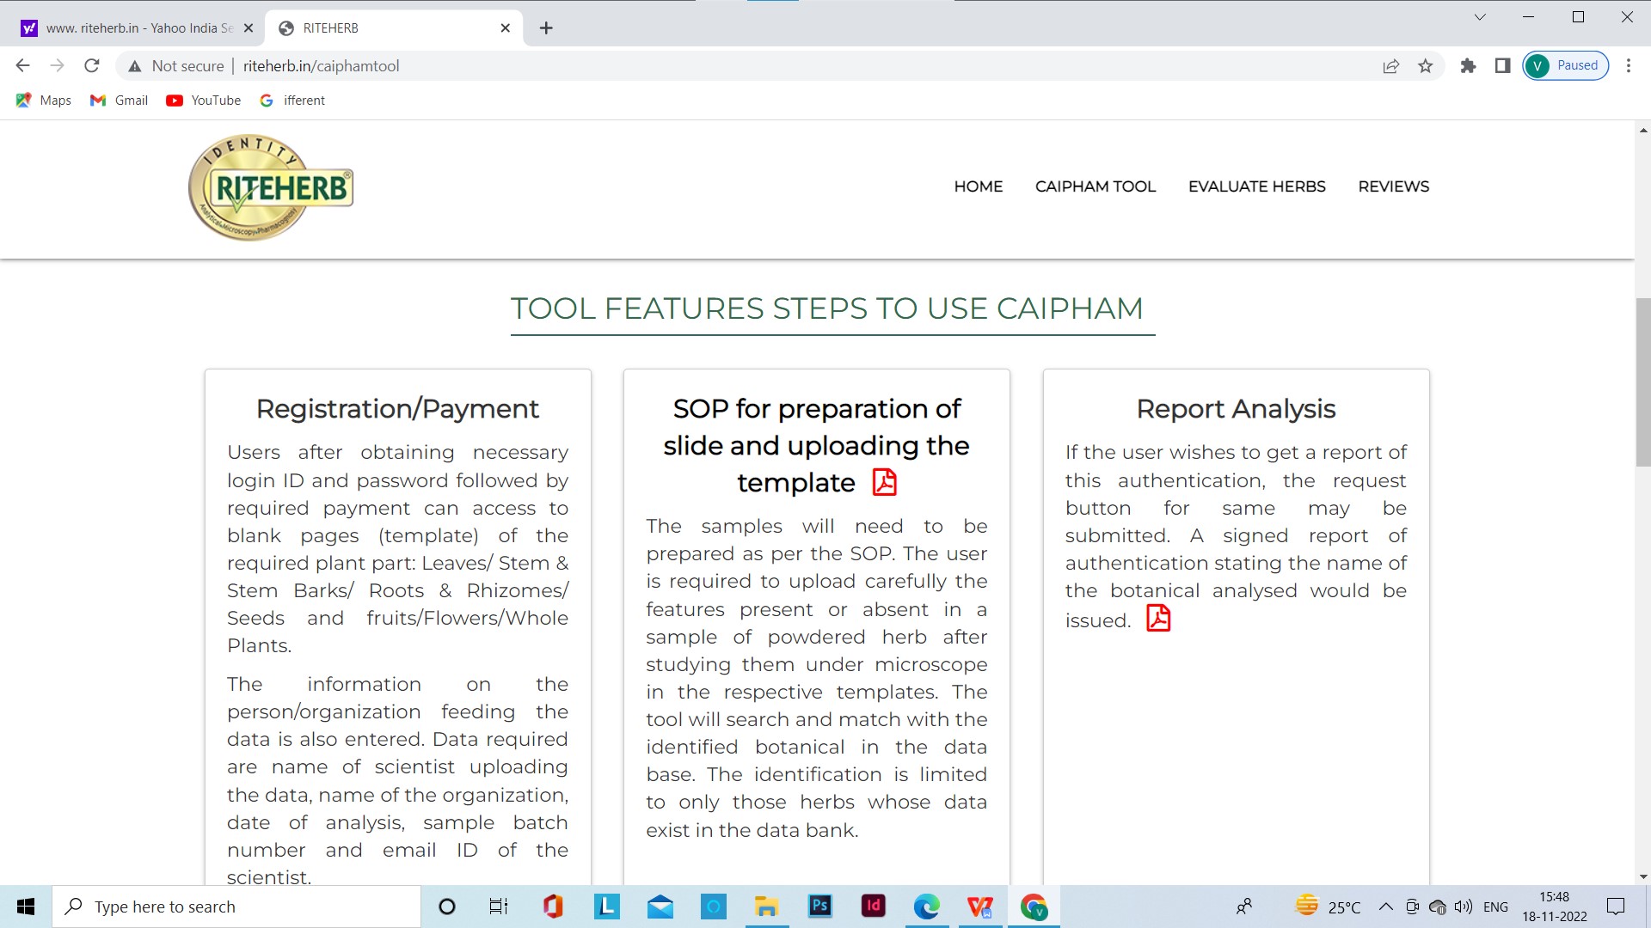The height and width of the screenshot is (928, 1651).
Task: Open Cortana circle icon
Action: (447, 907)
